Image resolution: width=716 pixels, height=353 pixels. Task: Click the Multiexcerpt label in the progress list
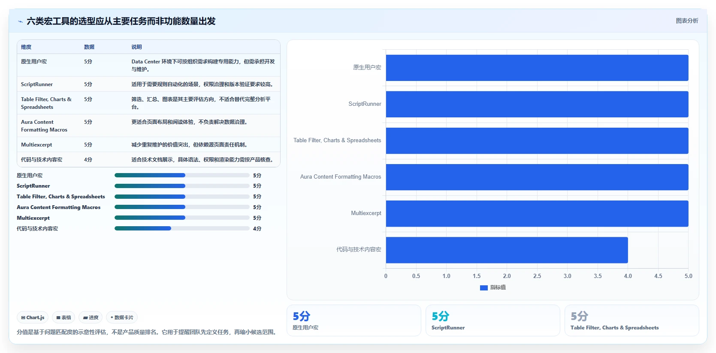point(33,218)
